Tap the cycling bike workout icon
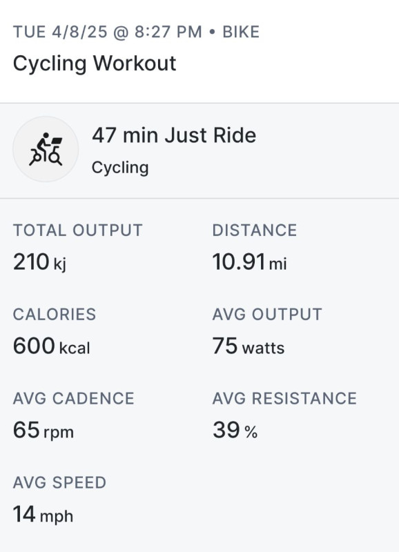The width and height of the screenshot is (399, 552). tap(46, 149)
